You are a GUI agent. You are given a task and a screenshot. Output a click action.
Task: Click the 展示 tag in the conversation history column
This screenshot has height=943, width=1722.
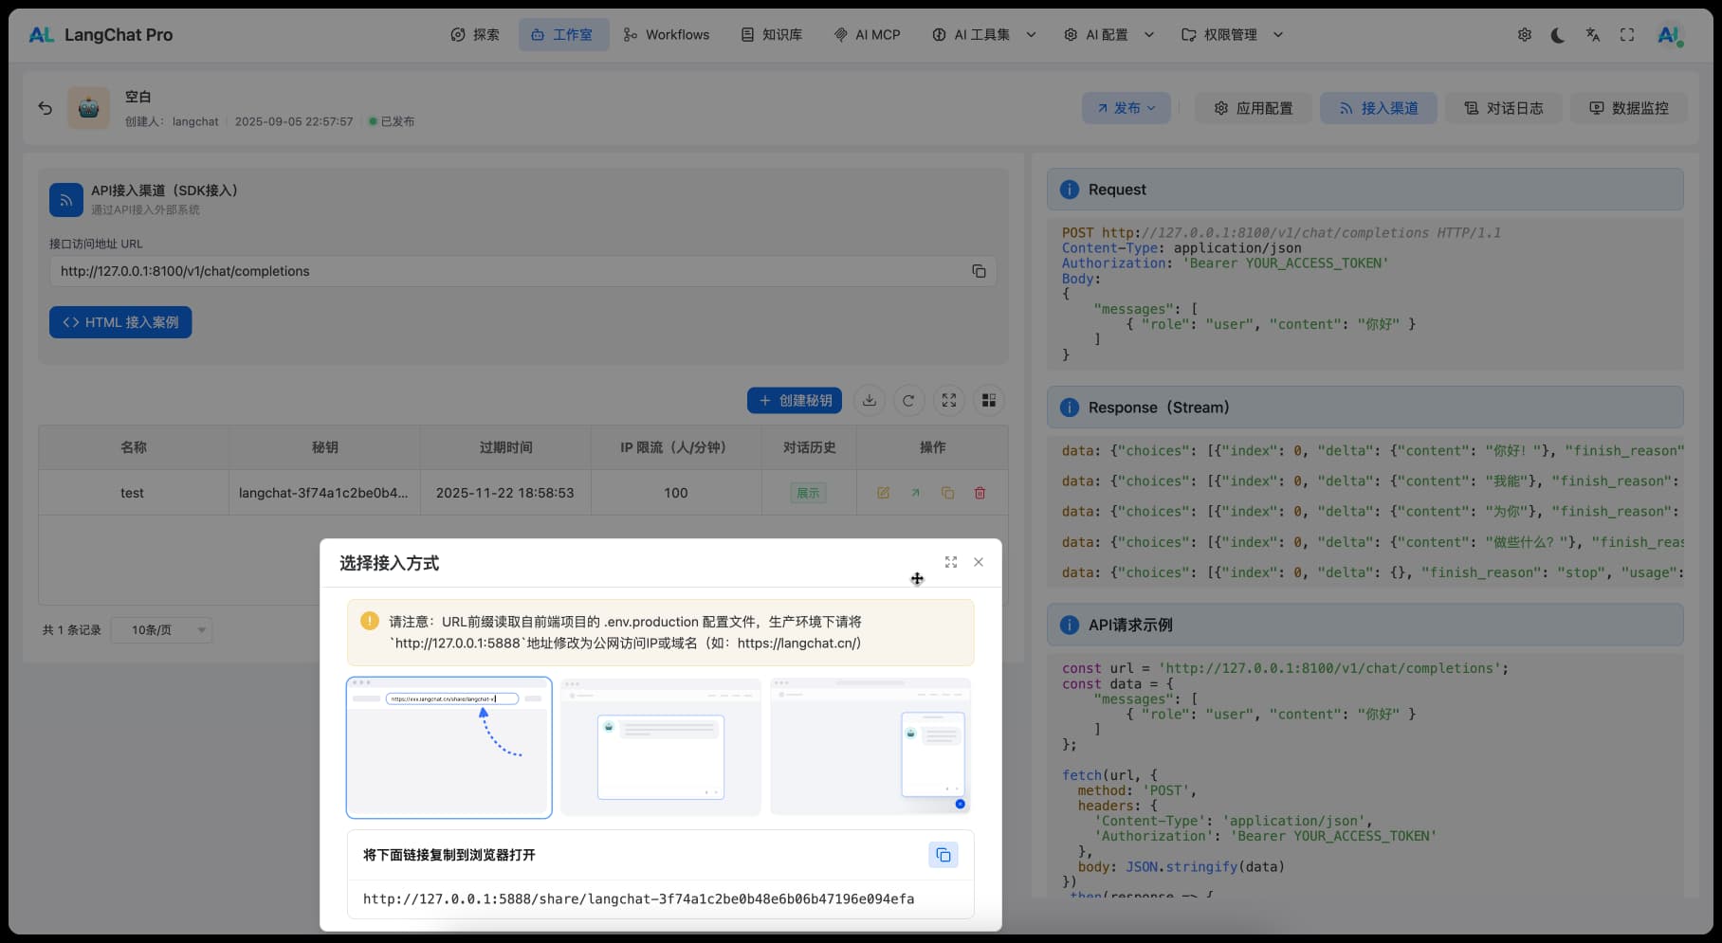[808, 493]
